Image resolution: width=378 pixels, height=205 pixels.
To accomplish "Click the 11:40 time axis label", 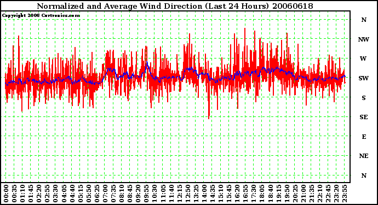I will [171, 194].
